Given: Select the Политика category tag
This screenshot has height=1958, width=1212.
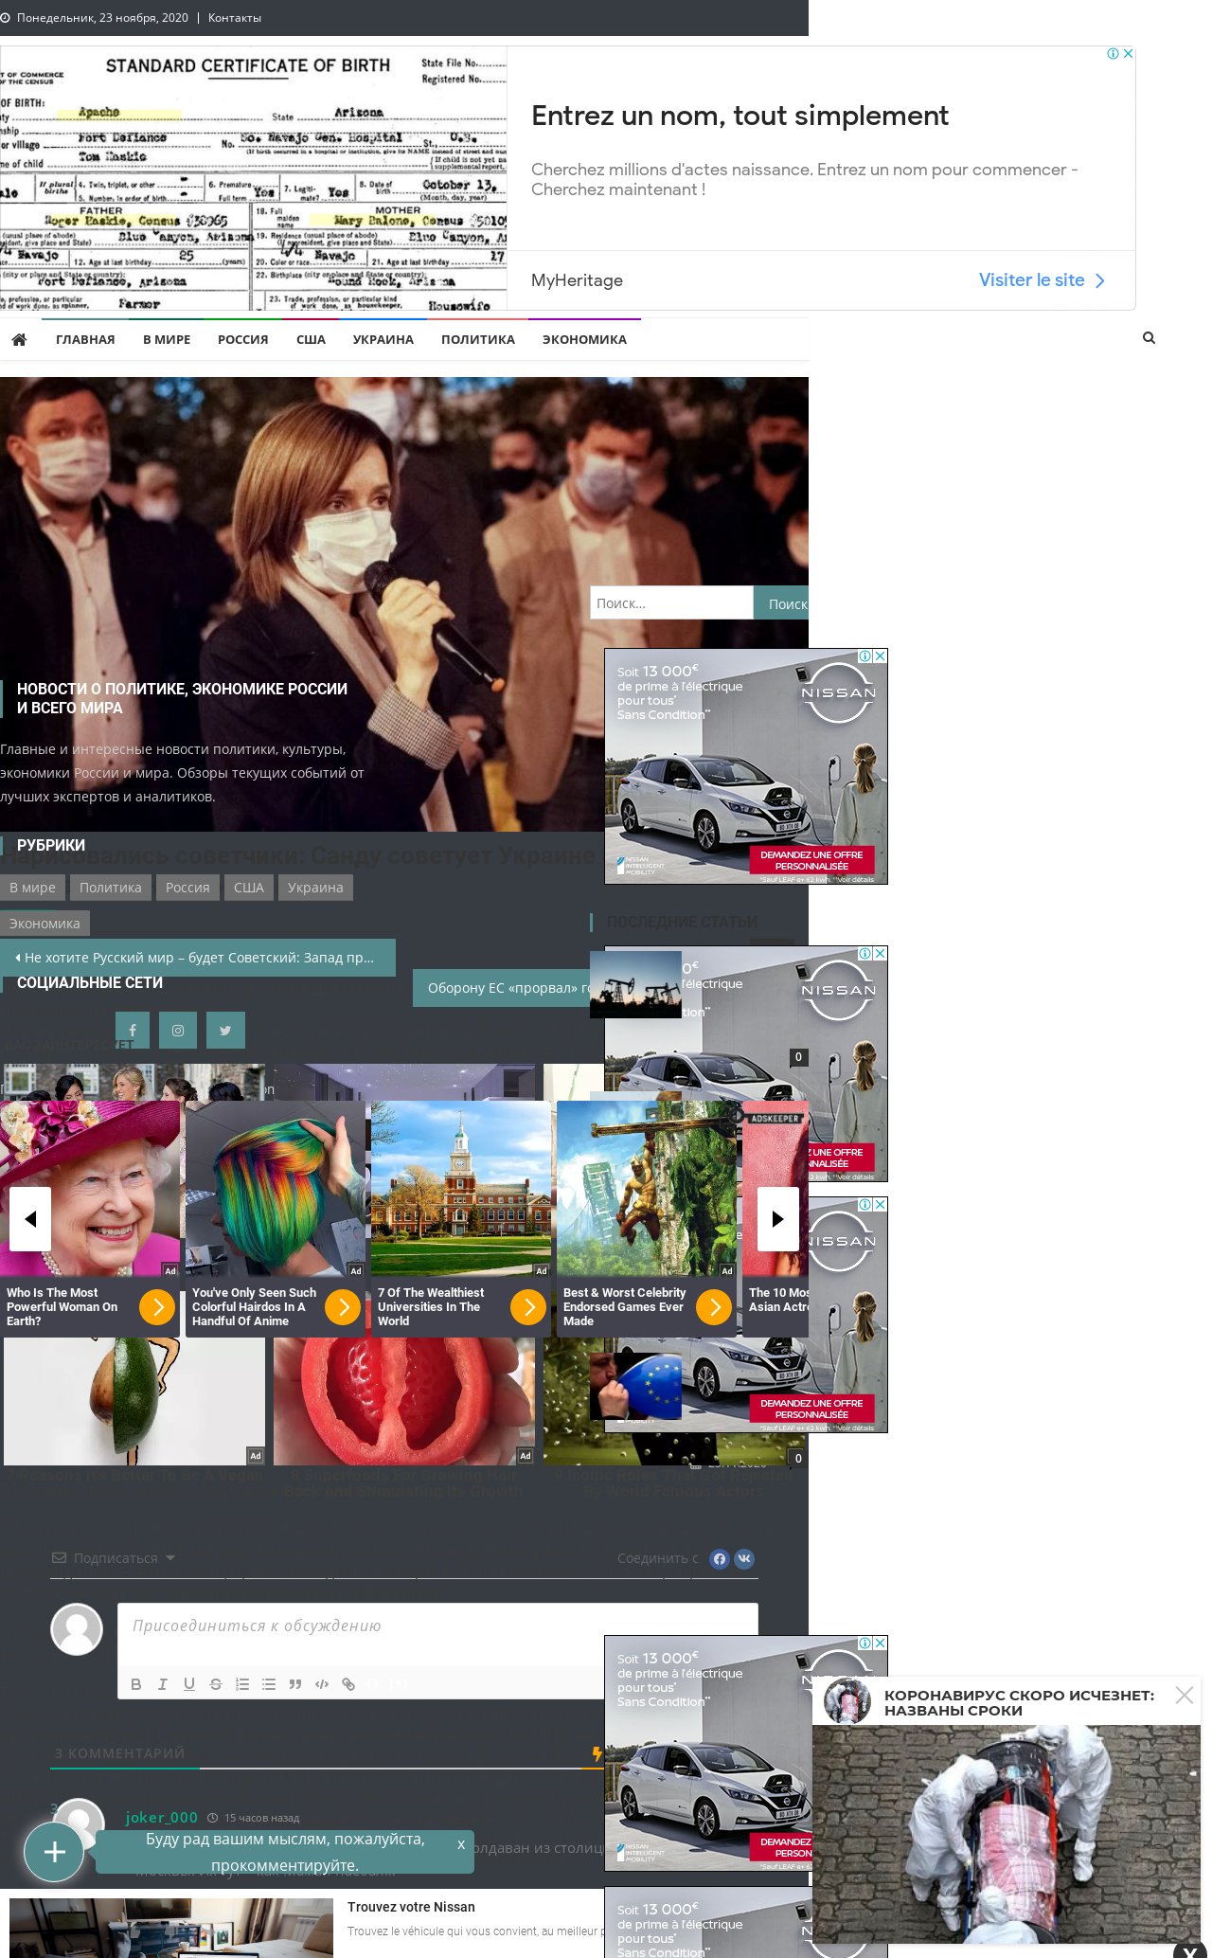Looking at the screenshot, I should (111, 888).
